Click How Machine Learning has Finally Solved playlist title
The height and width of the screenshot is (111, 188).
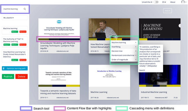(14, 54)
